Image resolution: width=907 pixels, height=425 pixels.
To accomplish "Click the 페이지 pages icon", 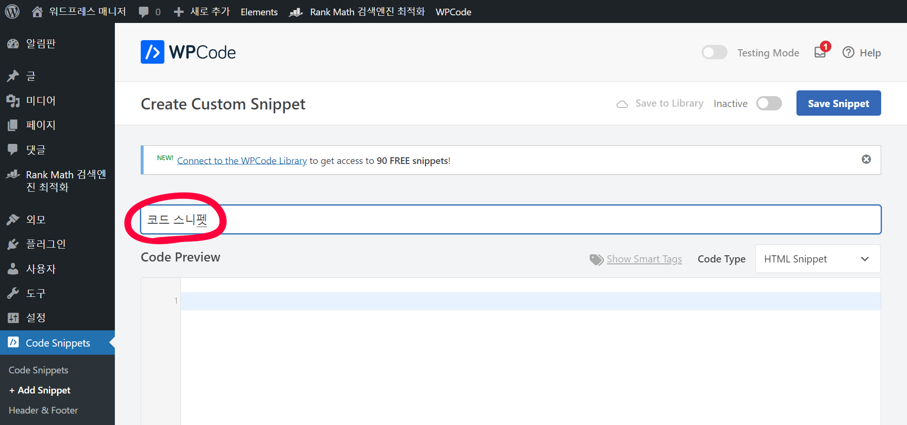I will (13, 125).
